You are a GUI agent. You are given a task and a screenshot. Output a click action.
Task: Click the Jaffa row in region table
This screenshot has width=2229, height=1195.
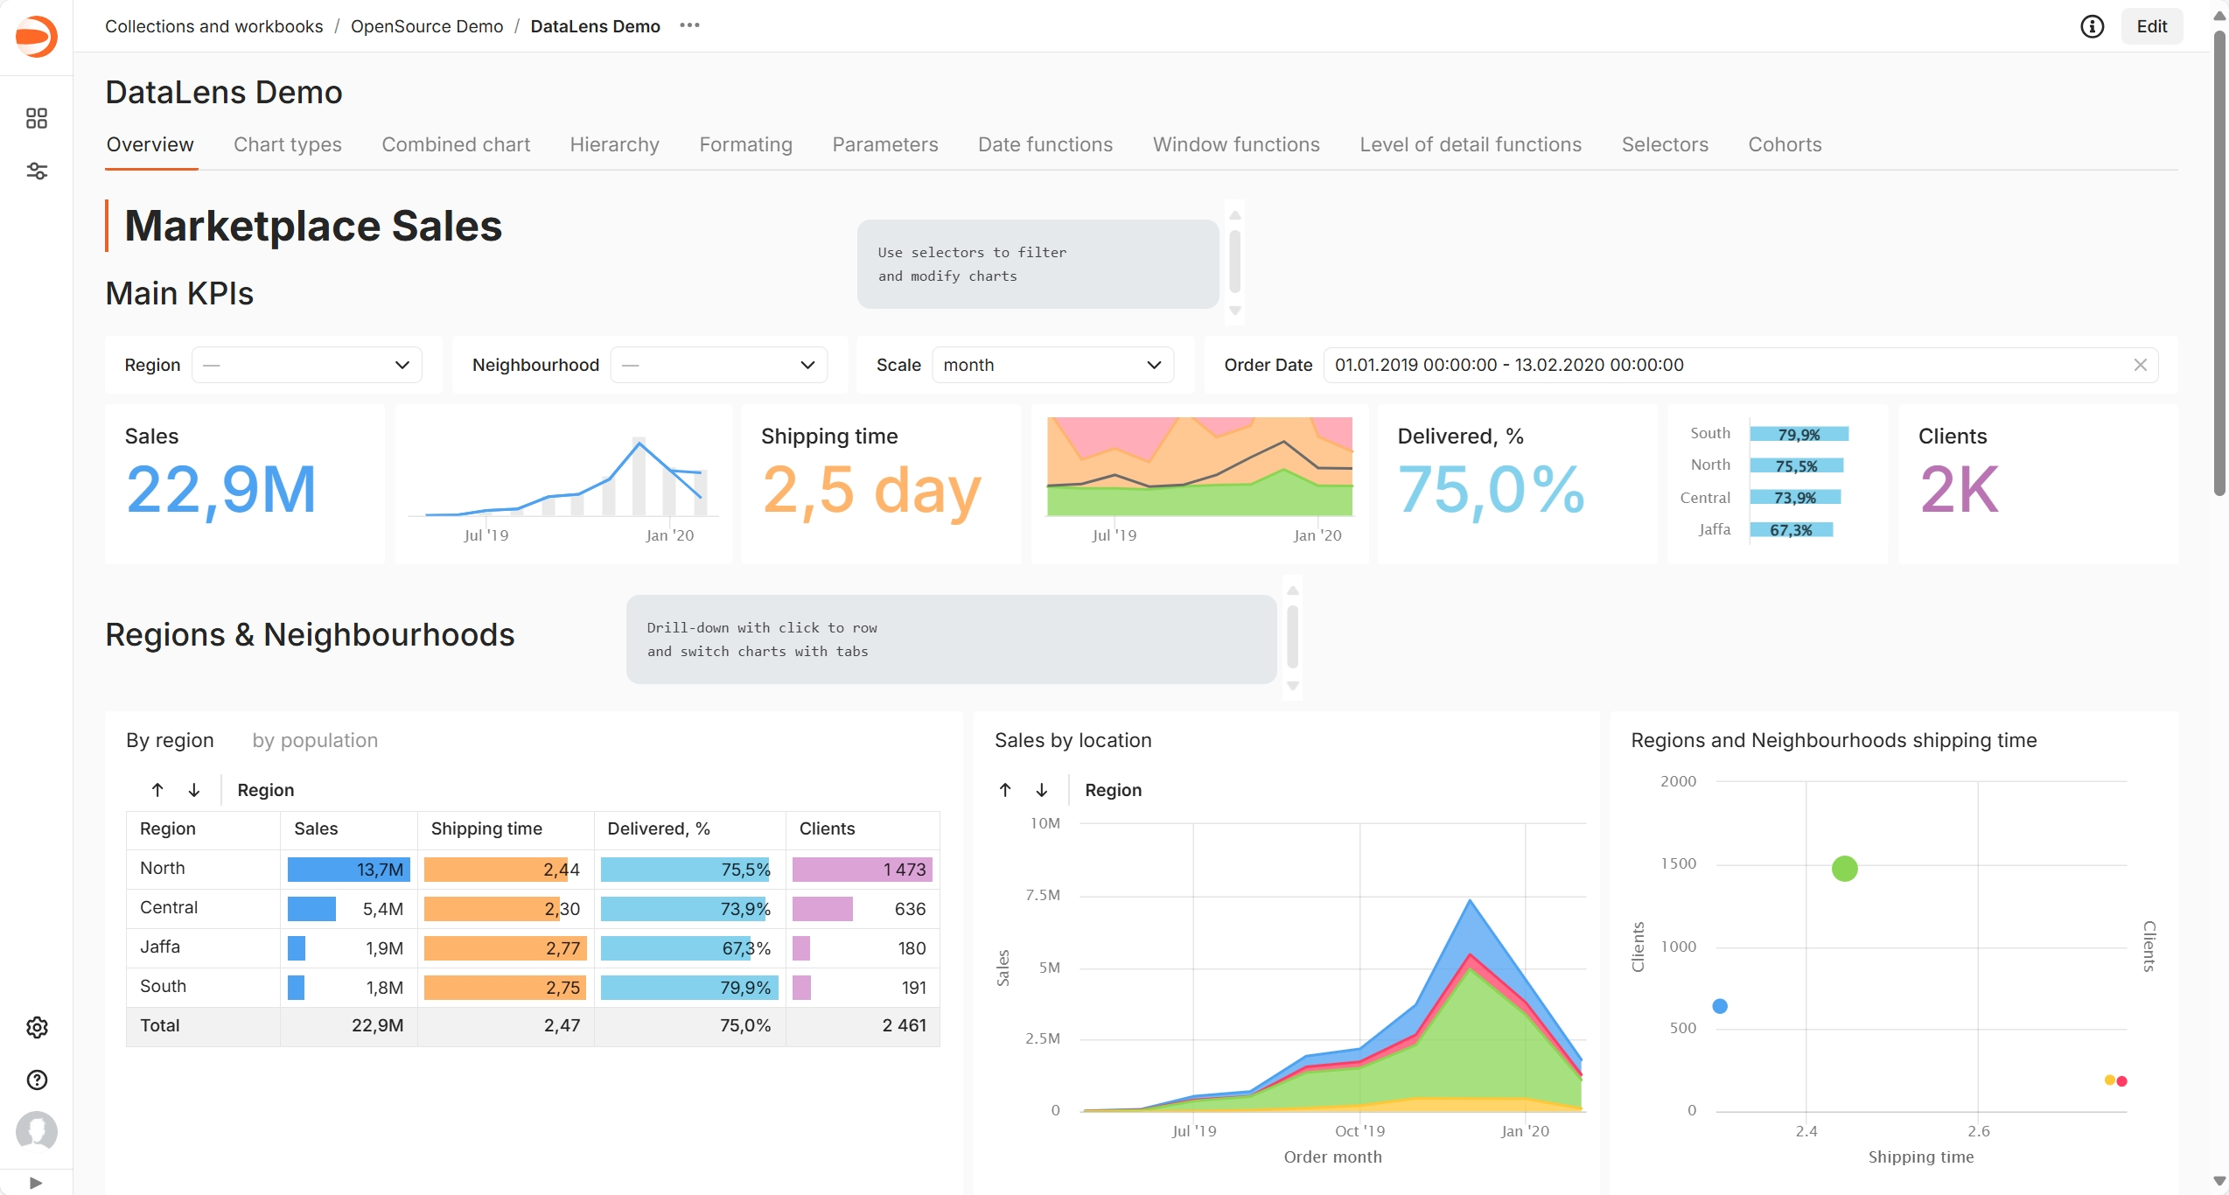533,947
